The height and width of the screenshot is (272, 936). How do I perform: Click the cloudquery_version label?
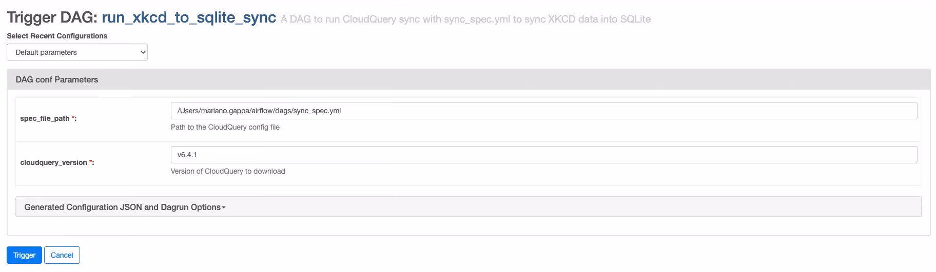click(57, 162)
